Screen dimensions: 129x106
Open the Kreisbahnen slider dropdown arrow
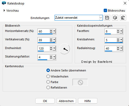point(121,40)
